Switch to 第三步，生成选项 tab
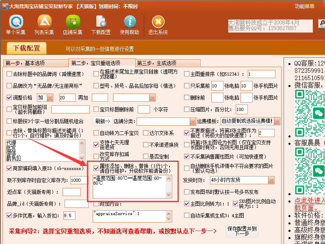325x244 pixels. pyautogui.click(x=168, y=63)
